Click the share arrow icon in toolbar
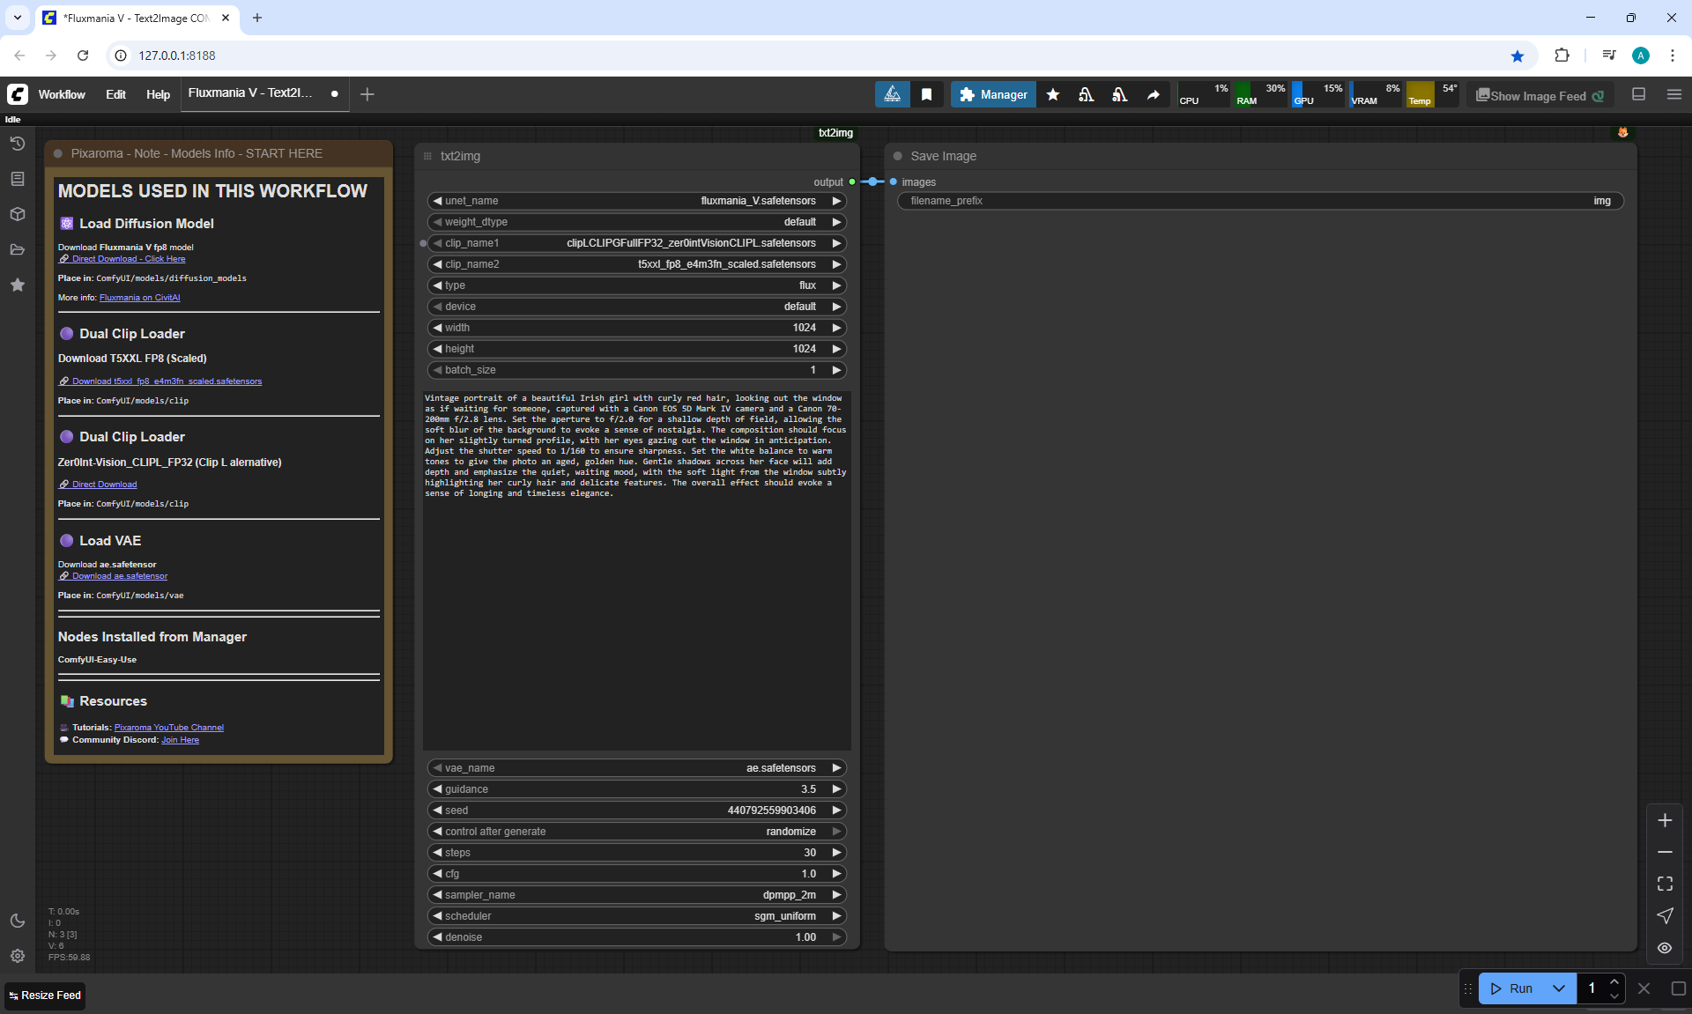1692x1014 pixels. [x=1153, y=94]
